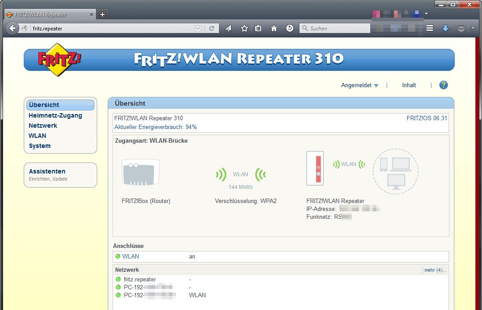Viewport: 482px width, 310px height.
Task: Reload the page with the refresh icon
Action: click(x=212, y=28)
